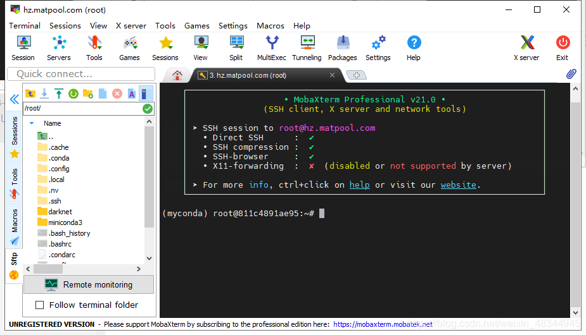
Task: Click the paperclip attach icon
Action: click(x=571, y=74)
